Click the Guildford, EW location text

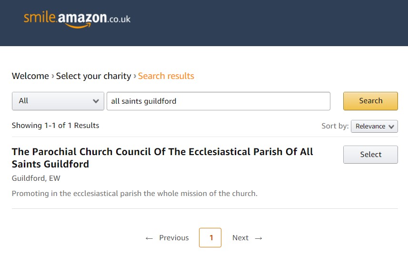(36, 178)
